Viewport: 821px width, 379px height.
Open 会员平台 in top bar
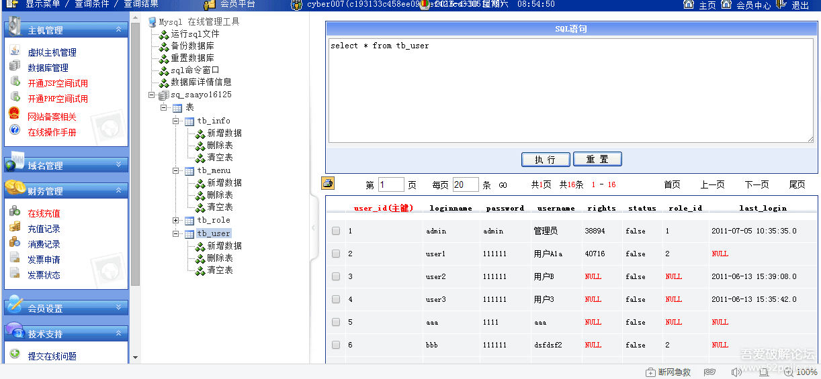[x=238, y=4]
